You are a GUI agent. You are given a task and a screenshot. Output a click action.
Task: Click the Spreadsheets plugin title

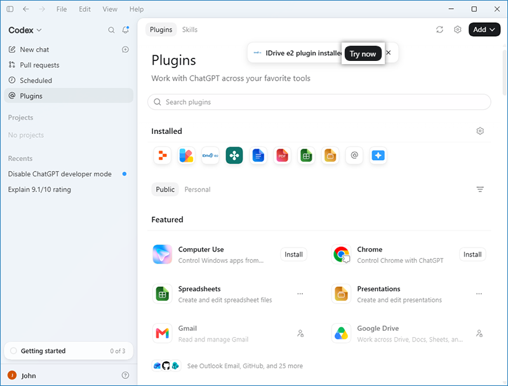(x=199, y=289)
